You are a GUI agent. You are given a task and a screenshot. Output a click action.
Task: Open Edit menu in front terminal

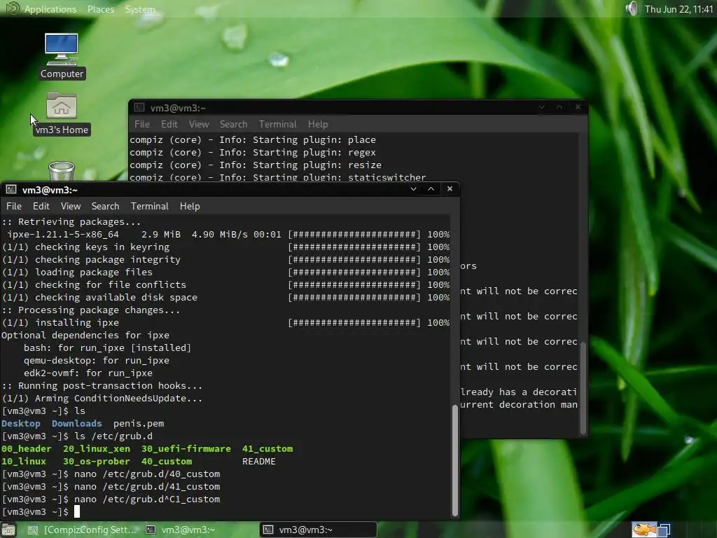click(x=41, y=207)
